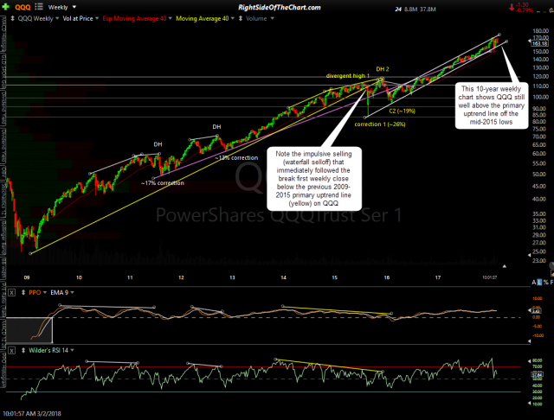Click the reorder arrows beside Wilder's RSI

[x=23, y=350]
